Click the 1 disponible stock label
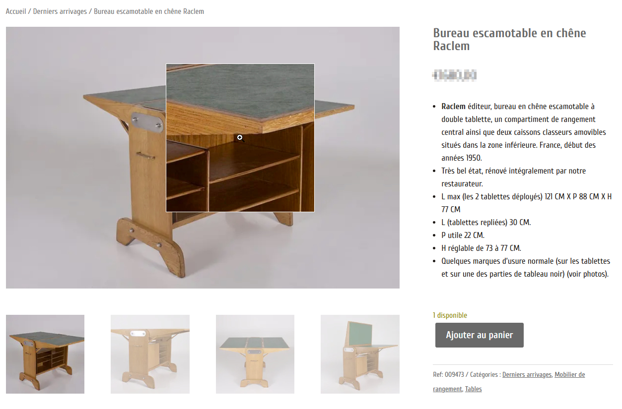The width and height of the screenshot is (622, 409). (x=450, y=315)
